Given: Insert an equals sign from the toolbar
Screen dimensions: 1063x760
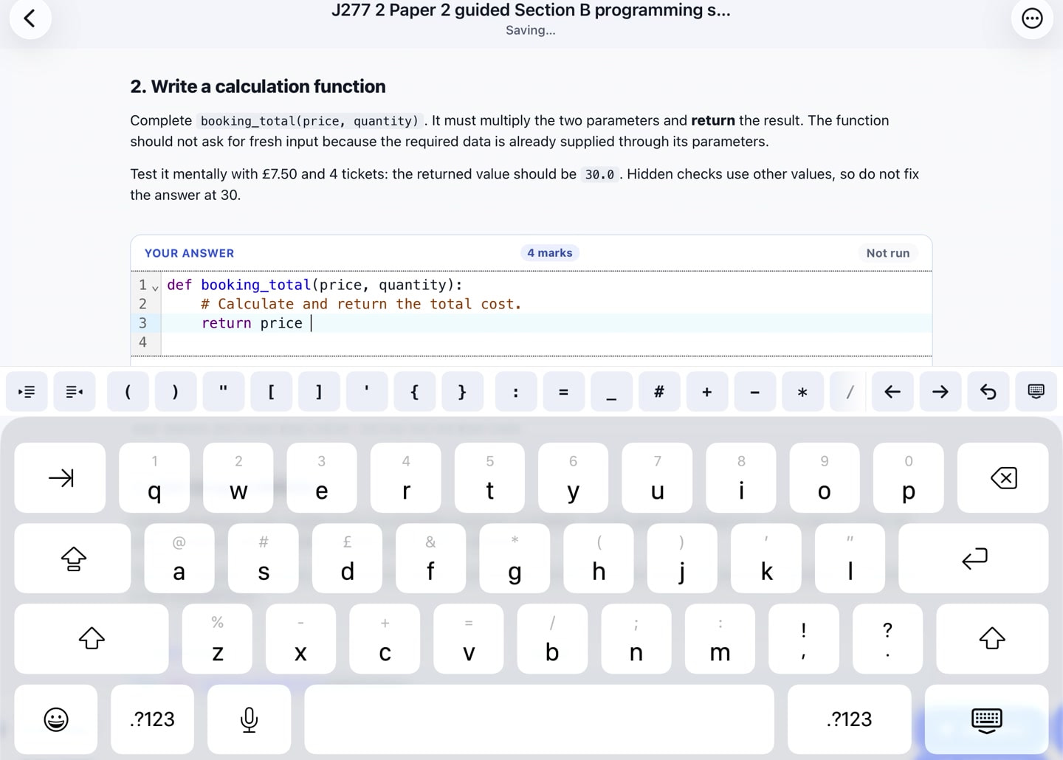Looking at the screenshot, I should pyautogui.click(x=563, y=392).
